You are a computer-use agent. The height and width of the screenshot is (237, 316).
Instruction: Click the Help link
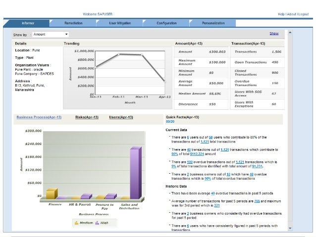pyautogui.click(x=281, y=14)
